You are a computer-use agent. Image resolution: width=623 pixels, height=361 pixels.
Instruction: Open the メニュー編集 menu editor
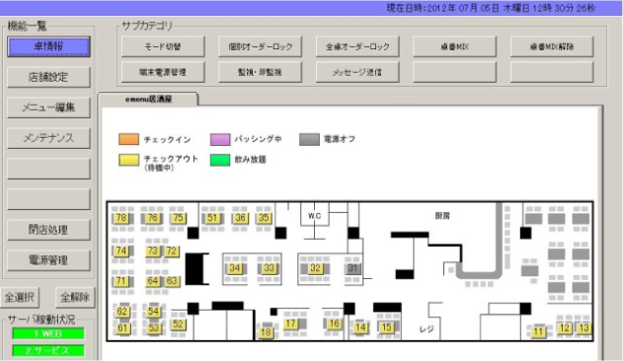(48, 108)
